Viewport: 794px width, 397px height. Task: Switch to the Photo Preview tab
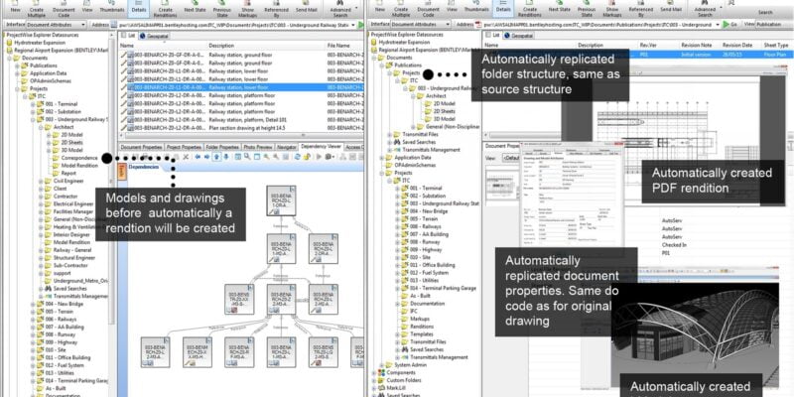[x=258, y=147]
